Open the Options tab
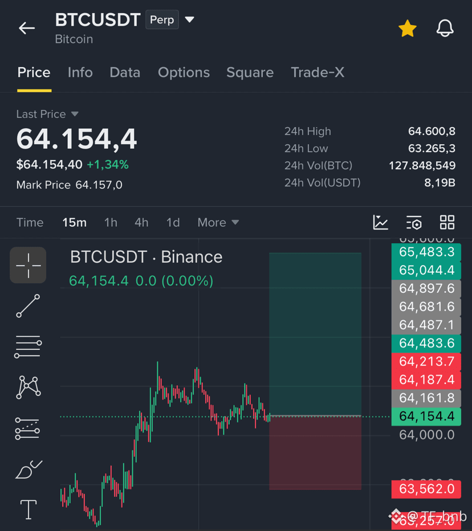 (184, 72)
